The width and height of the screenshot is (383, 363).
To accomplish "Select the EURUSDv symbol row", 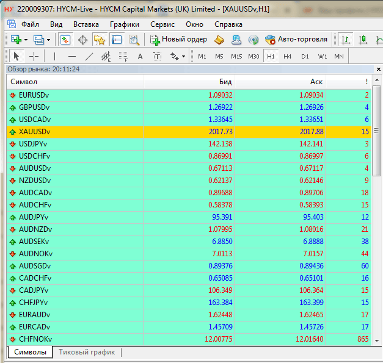I will coord(189,95).
